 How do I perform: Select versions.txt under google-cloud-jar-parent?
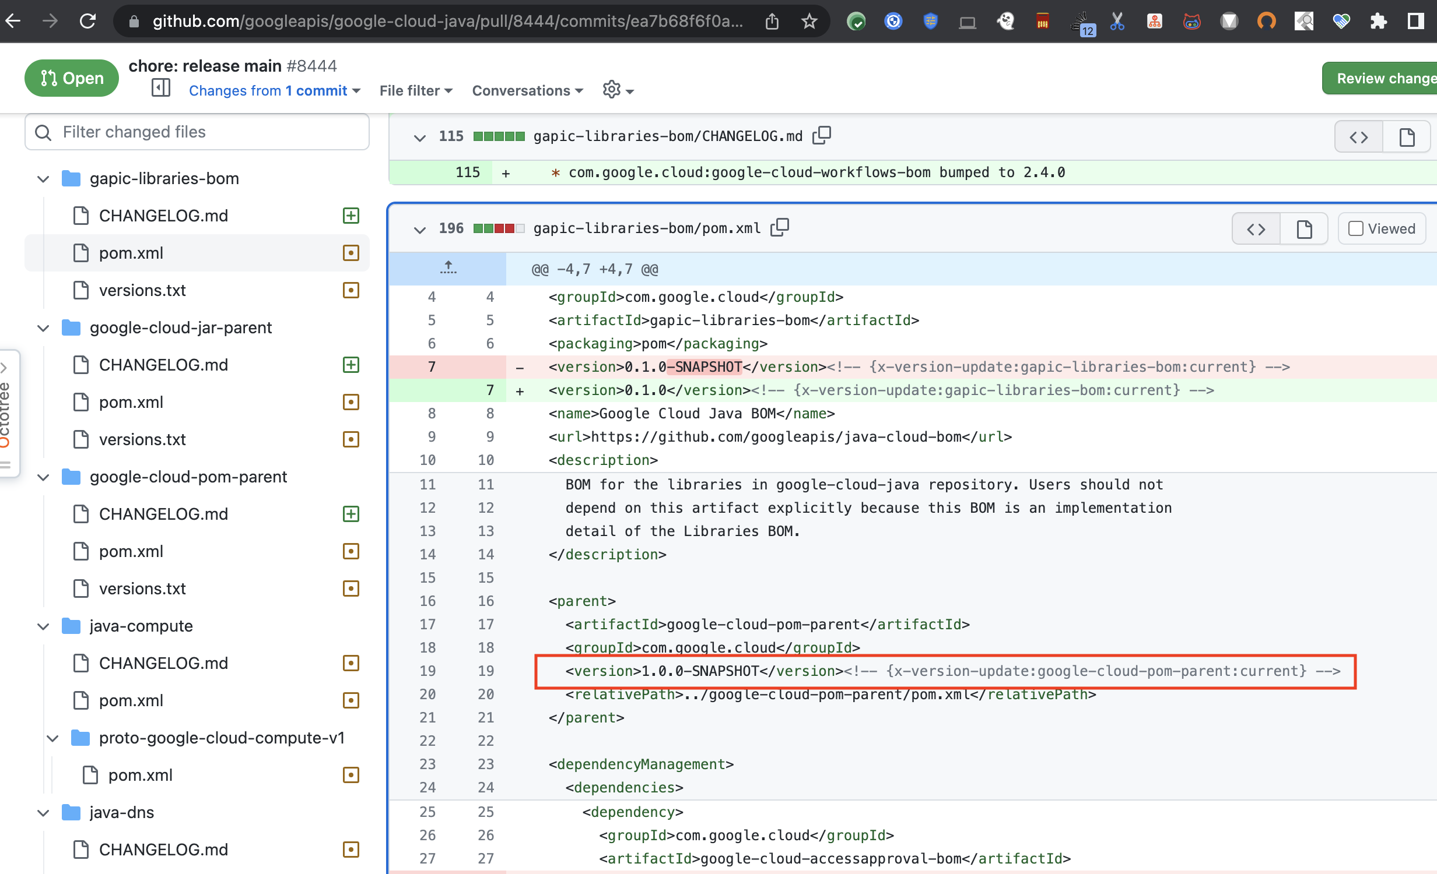pos(142,439)
